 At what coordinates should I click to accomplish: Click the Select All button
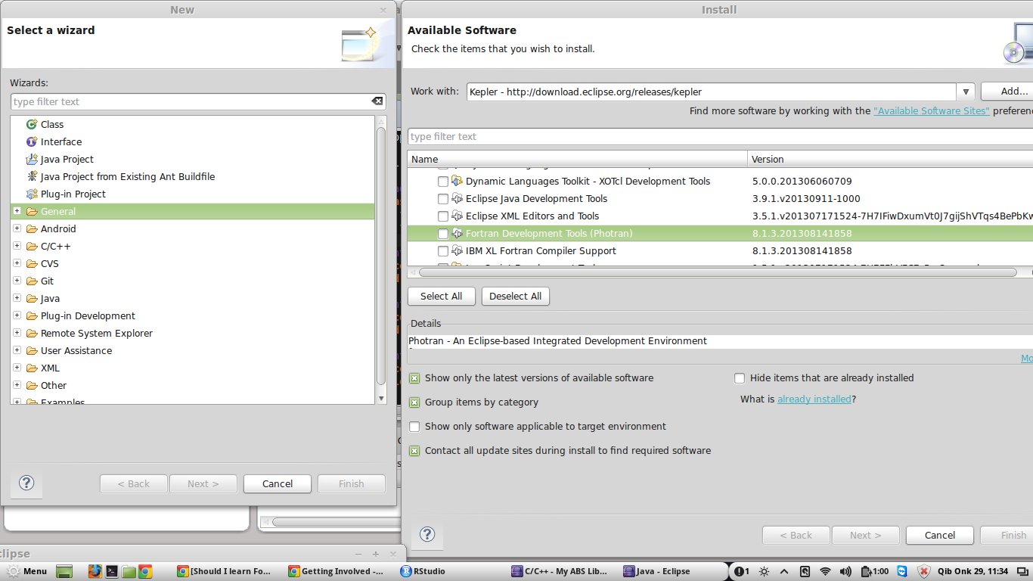point(441,296)
